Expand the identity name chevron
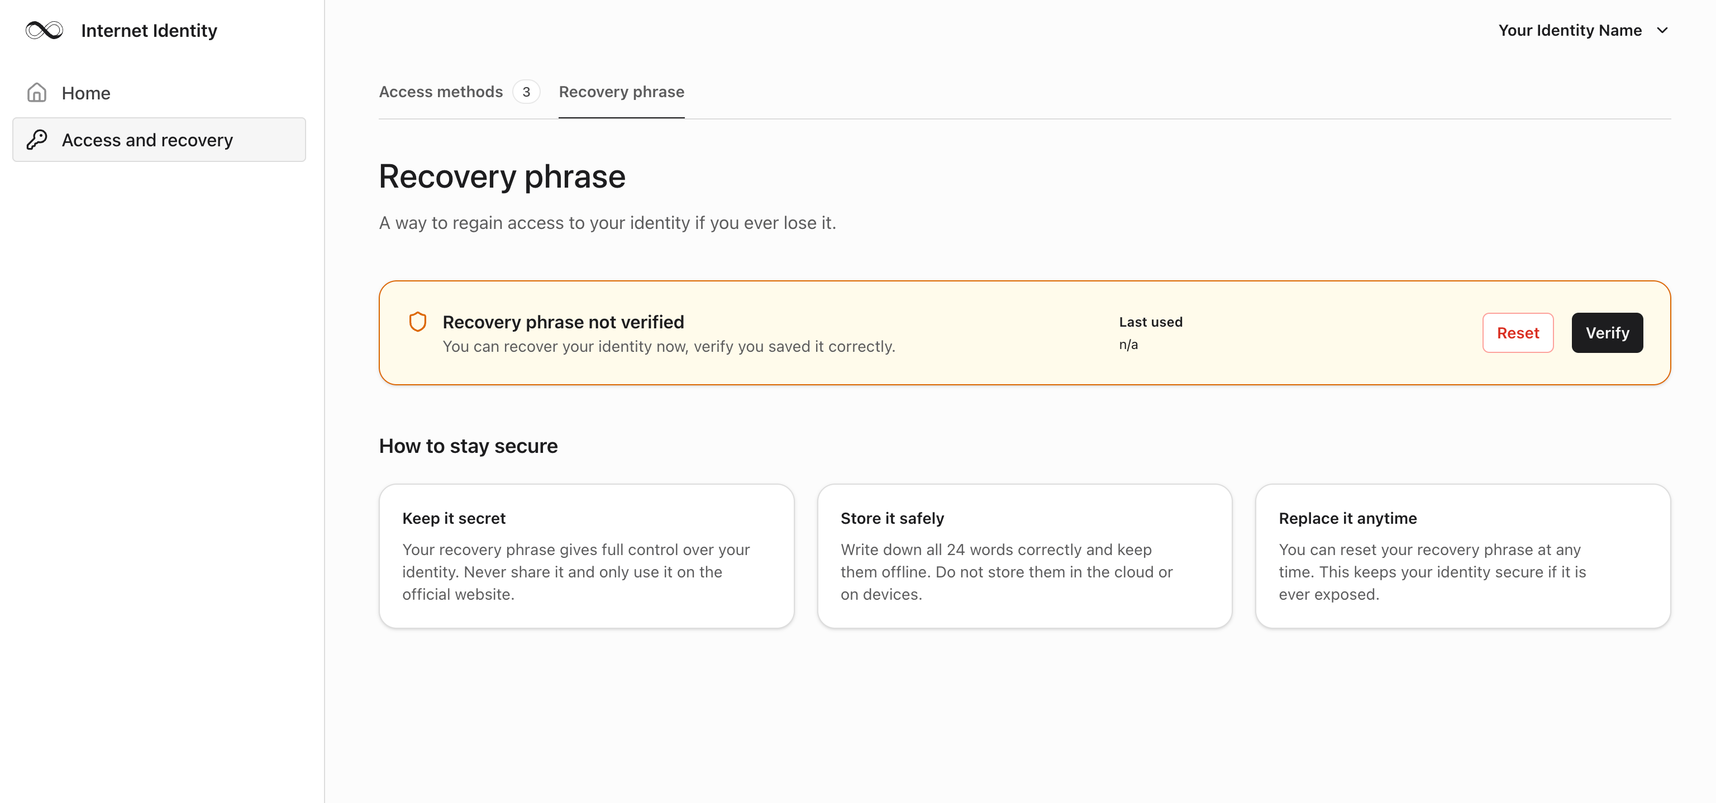The height and width of the screenshot is (803, 1716). pos(1662,30)
